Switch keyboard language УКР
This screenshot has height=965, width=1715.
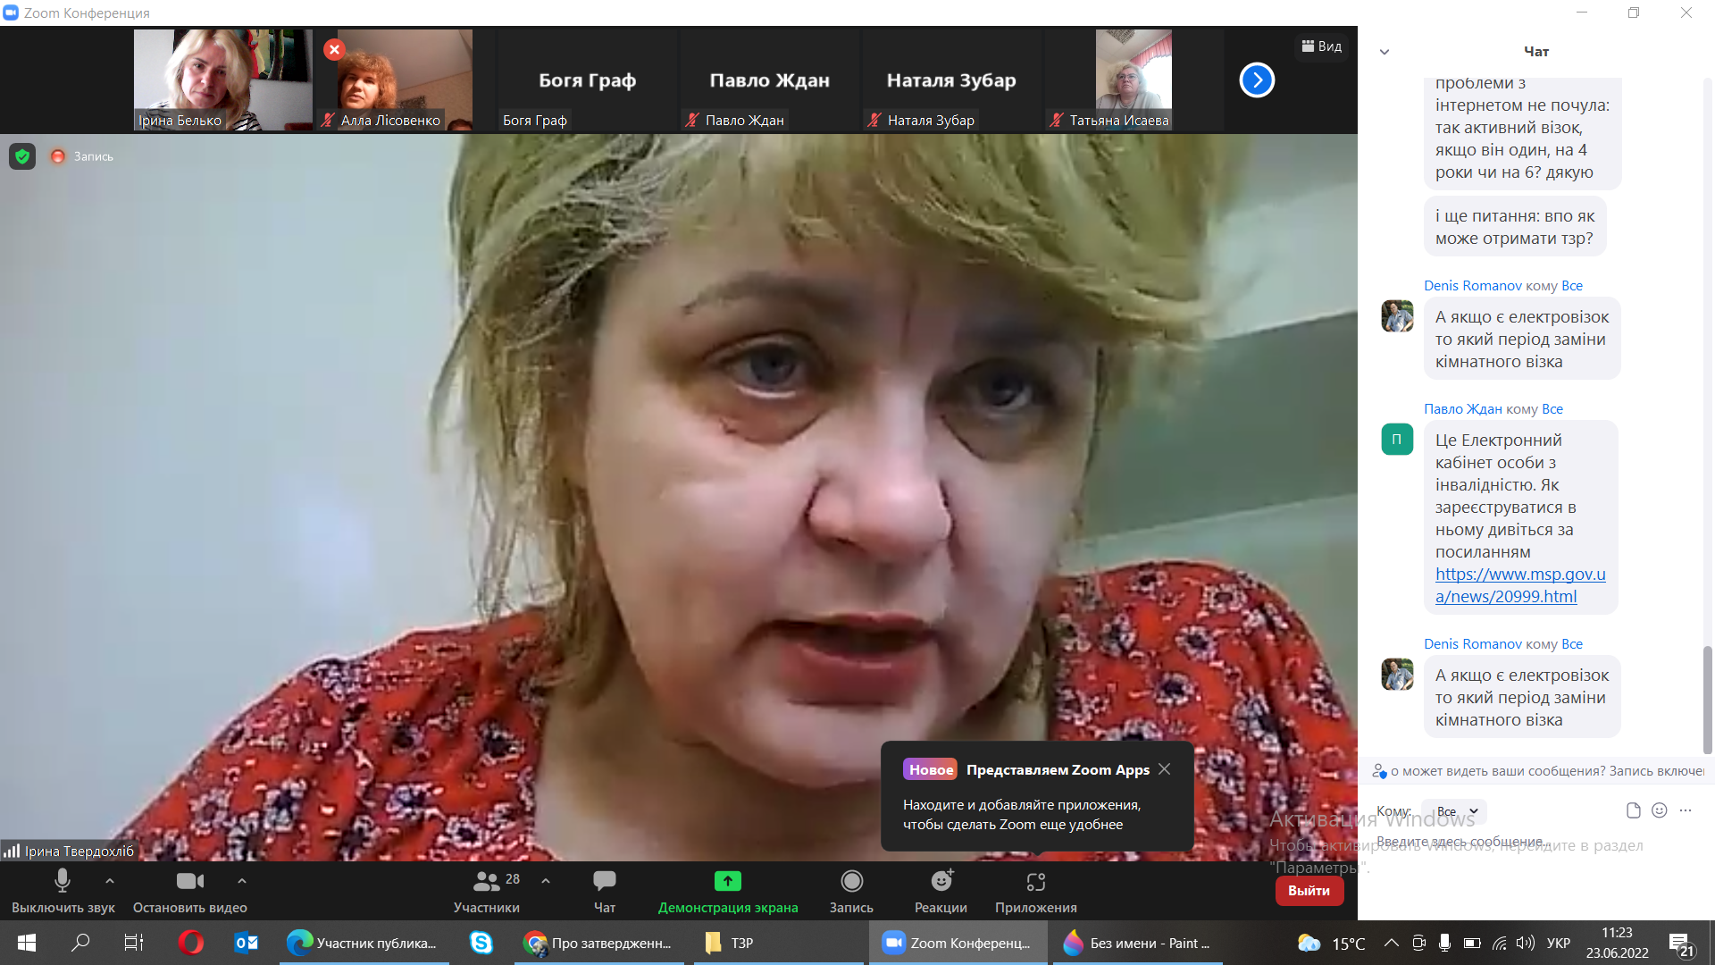click(1559, 943)
